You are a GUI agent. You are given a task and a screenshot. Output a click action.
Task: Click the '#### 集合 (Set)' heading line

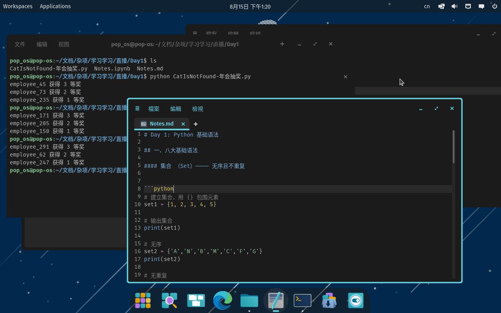click(194, 166)
